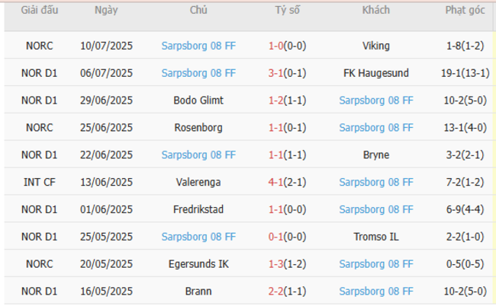Screen dimensions: 496x306
Task: Click the 4-1(2-1) score result
Action: coord(287,183)
